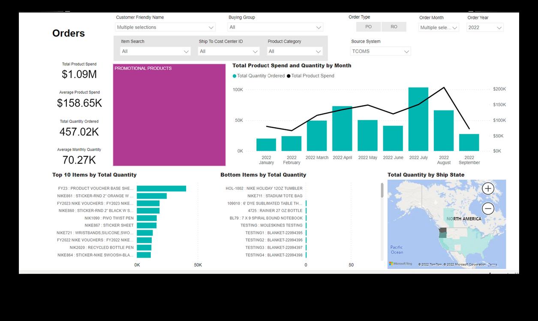538x321 pixels.
Task: Zoom out on the ship state map
Action: coord(488,209)
